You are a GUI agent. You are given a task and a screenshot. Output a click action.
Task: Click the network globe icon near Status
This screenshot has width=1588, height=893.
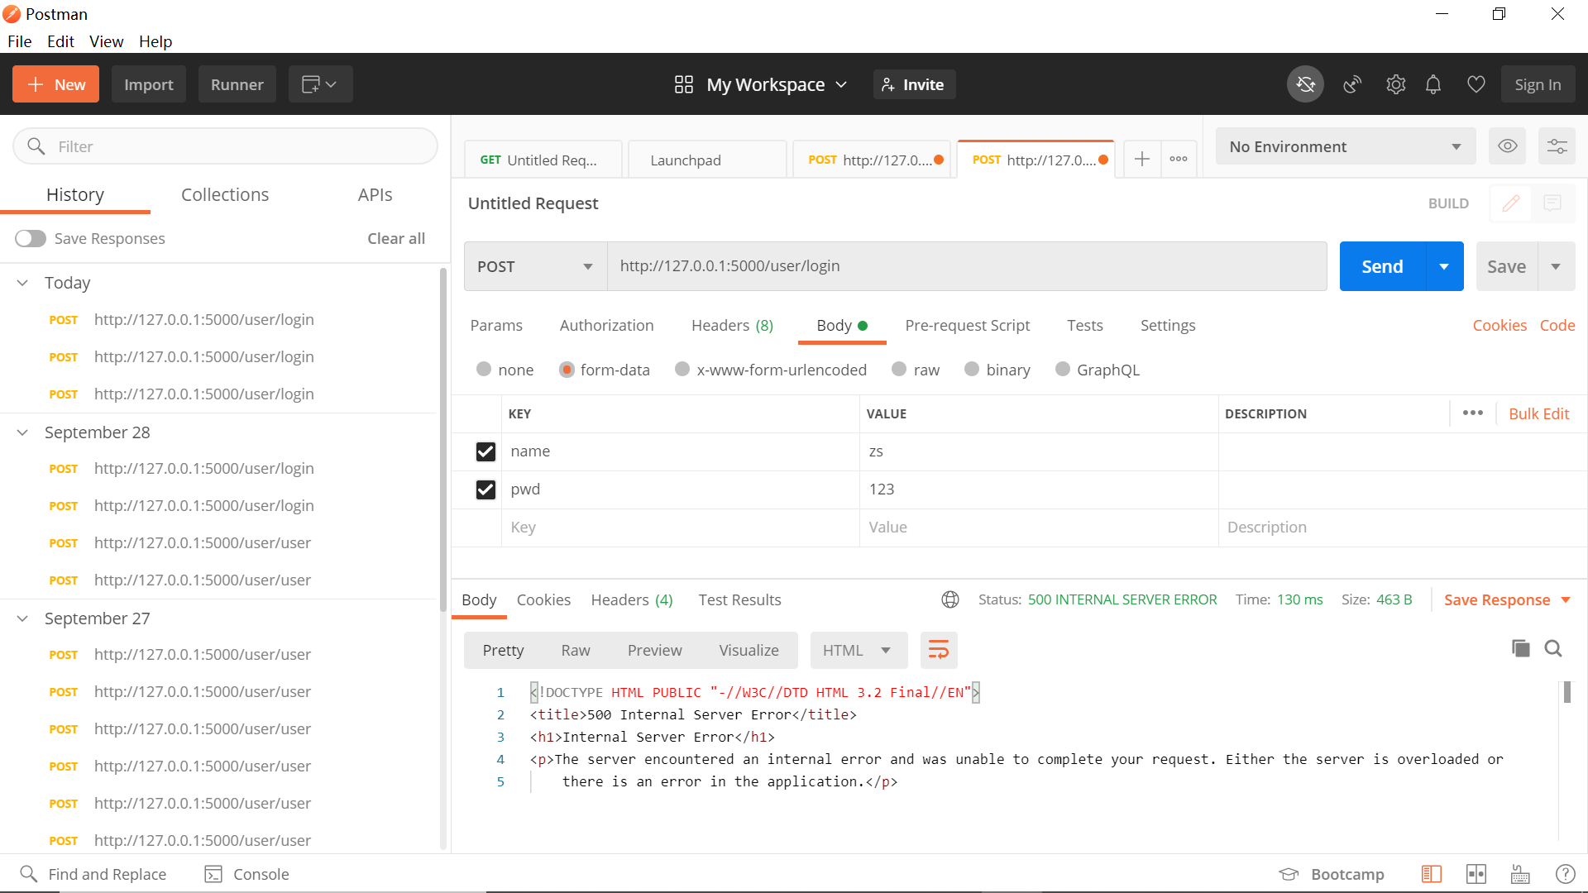(950, 600)
